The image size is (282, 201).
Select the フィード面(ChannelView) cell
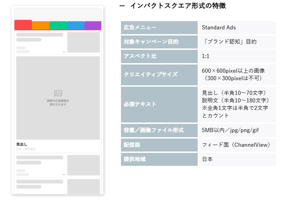tap(236, 145)
